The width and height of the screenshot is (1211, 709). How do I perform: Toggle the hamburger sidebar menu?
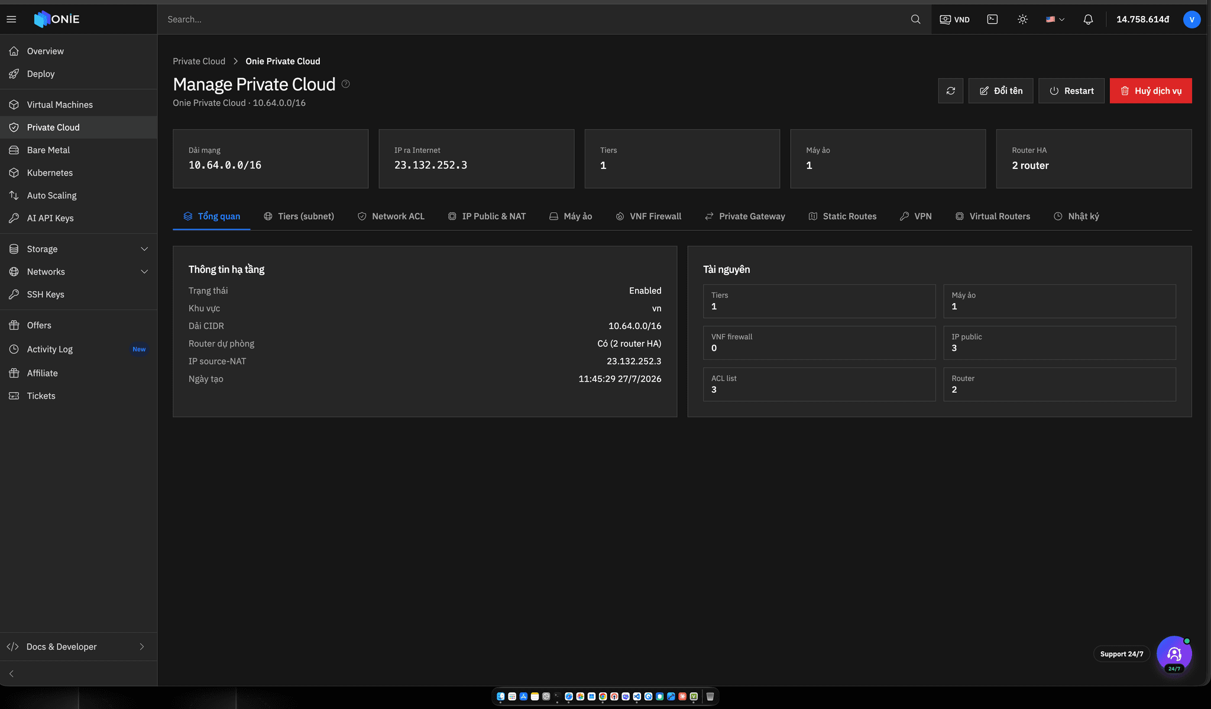click(x=11, y=19)
